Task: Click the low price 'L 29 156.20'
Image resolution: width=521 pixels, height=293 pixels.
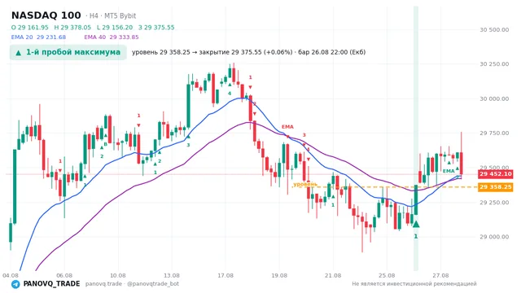Action: [115, 27]
